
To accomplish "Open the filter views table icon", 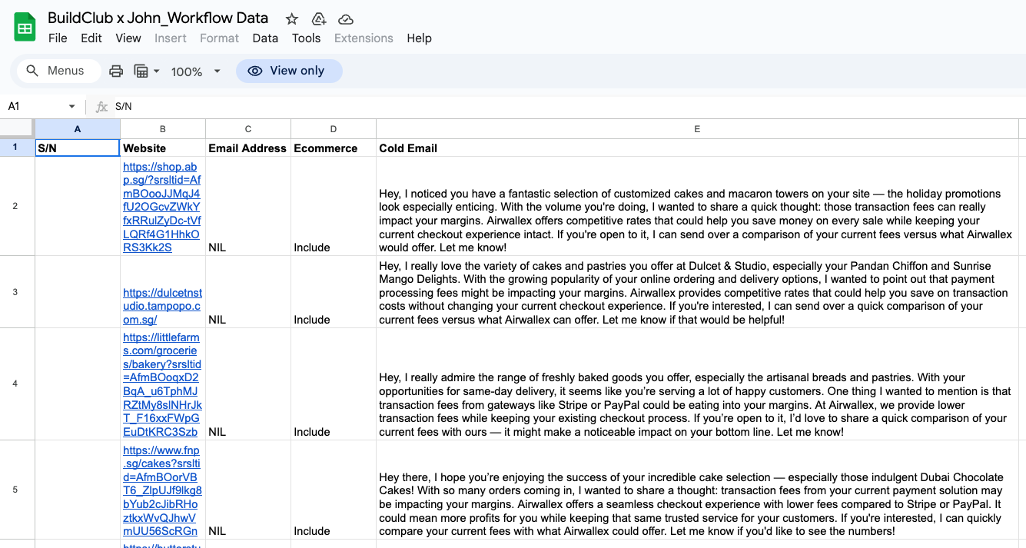I will (141, 71).
